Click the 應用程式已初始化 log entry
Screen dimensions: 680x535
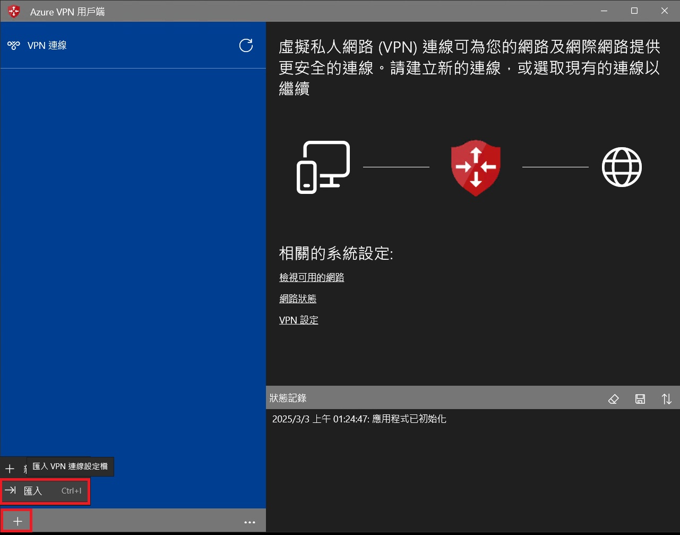[359, 419]
